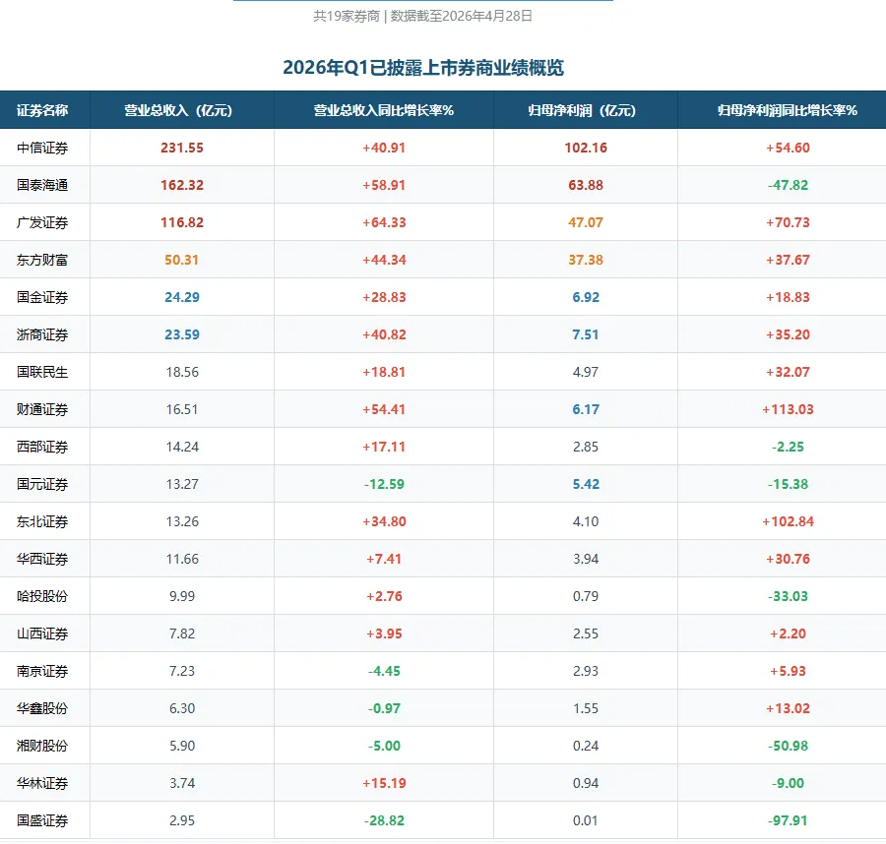
Task: Select the 中信证券 row name
Action: 44,148
